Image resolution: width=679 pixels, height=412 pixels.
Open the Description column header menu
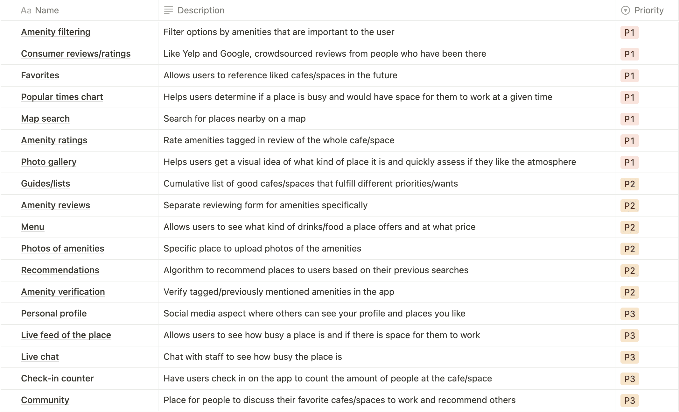click(386, 11)
